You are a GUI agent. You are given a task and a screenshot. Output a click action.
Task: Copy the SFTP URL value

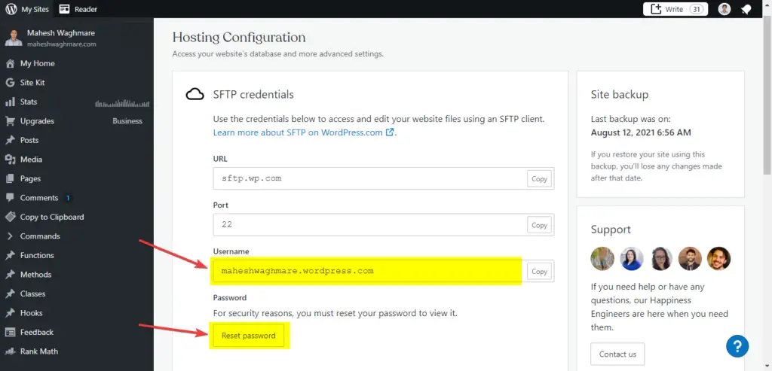click(x=539, y=179)
